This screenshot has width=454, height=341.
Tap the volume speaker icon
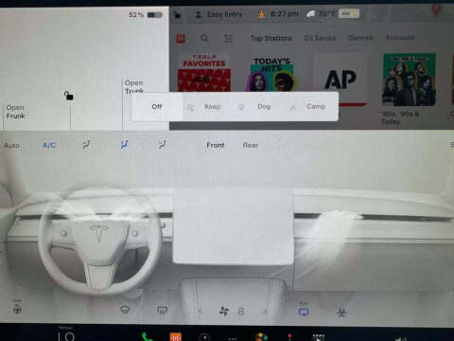click(x=401, y=338)
